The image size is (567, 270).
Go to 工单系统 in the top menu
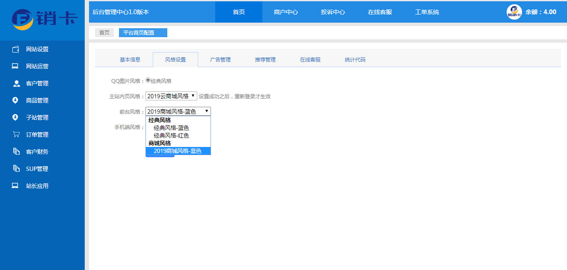point(427,12)
